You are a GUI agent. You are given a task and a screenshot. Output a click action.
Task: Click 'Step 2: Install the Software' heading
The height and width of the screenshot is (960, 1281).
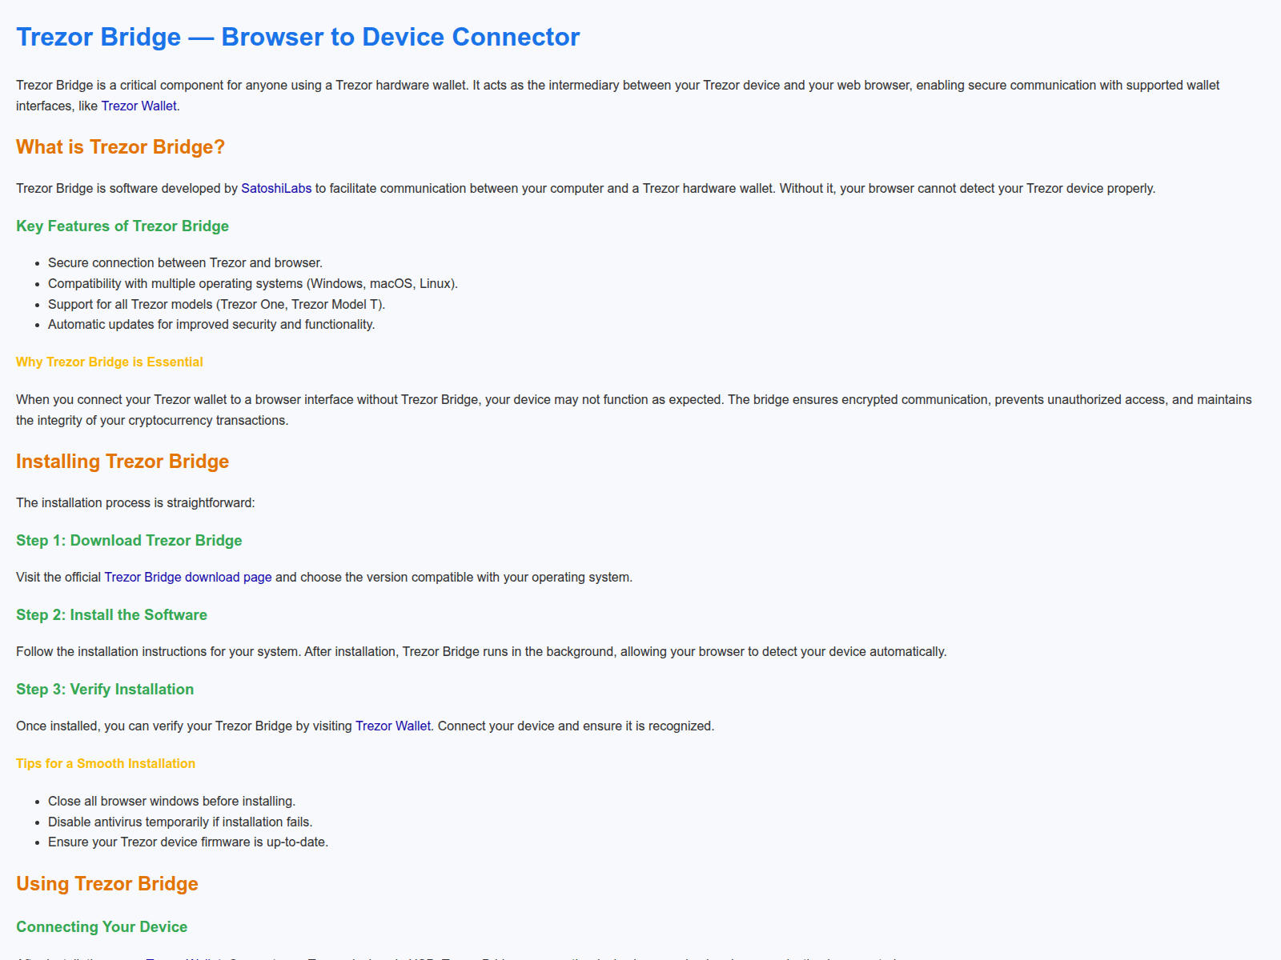(111, 615)
